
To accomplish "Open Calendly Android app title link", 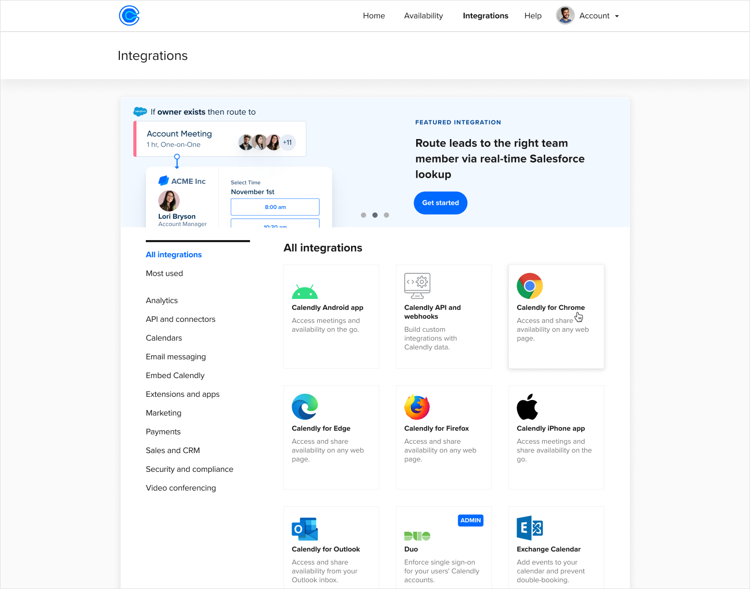I will [x=327, y=308].
